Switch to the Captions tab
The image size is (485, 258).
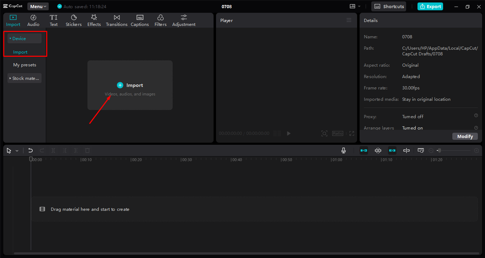140,20
